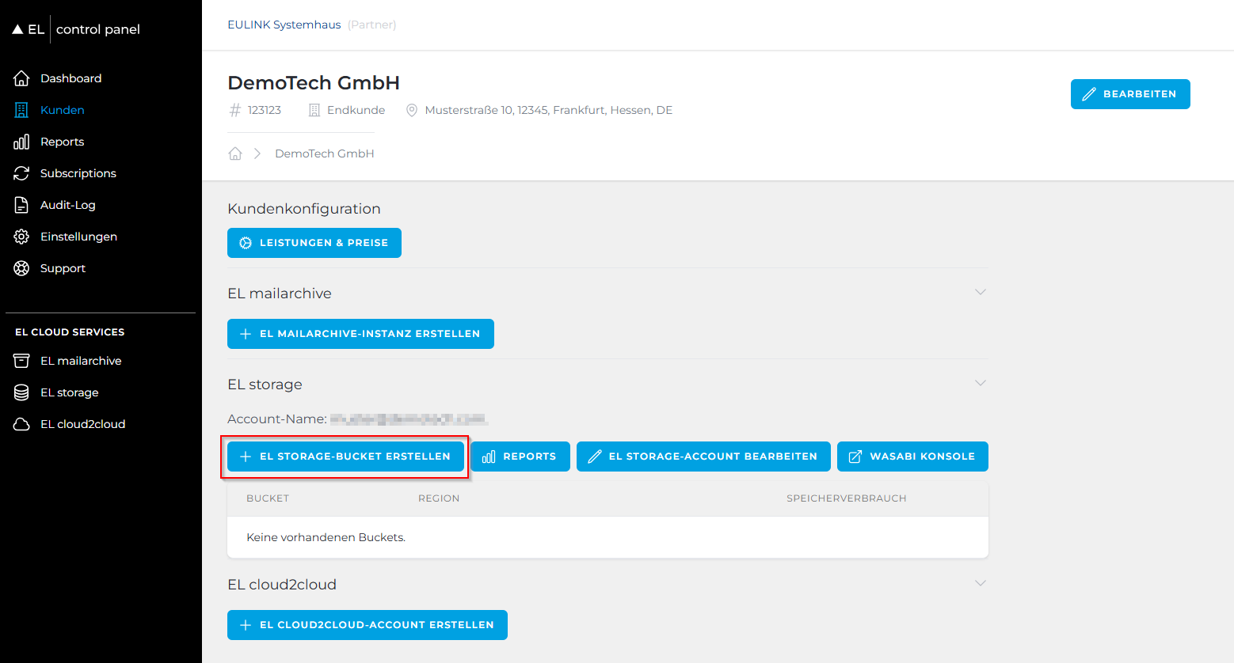The image size is (1234, 663).
Task: Collapse the EL mailarchive section chevron
Action: tap(980, 293)
